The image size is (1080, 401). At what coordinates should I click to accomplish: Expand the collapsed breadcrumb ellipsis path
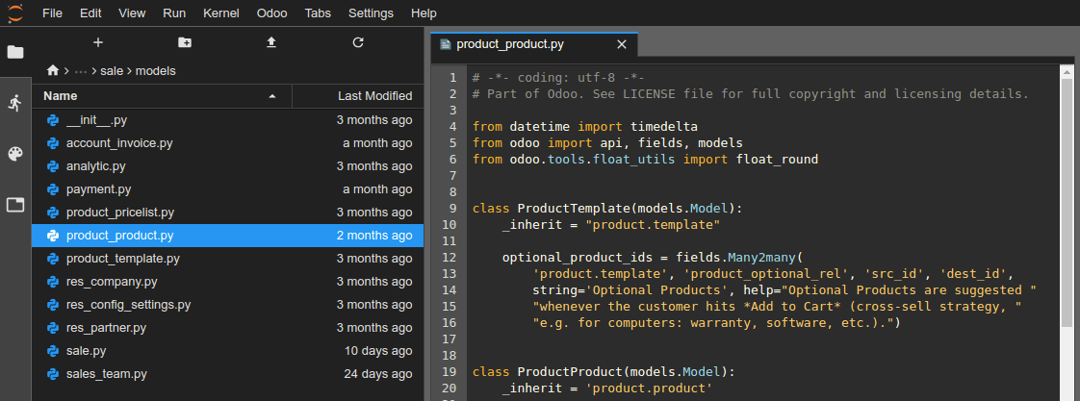pos(82,71)
